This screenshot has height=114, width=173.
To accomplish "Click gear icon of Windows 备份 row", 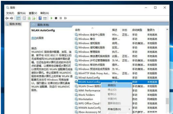I will point(76,39).
